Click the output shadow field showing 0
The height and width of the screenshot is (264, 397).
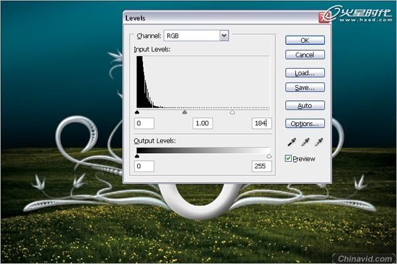click(x=144, y=166)
